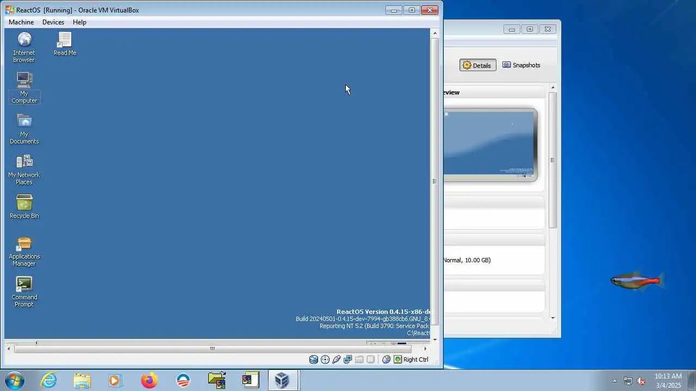Click the mouse integration status icon
This screenshot has width=696, height=391.
coord(387,360)
